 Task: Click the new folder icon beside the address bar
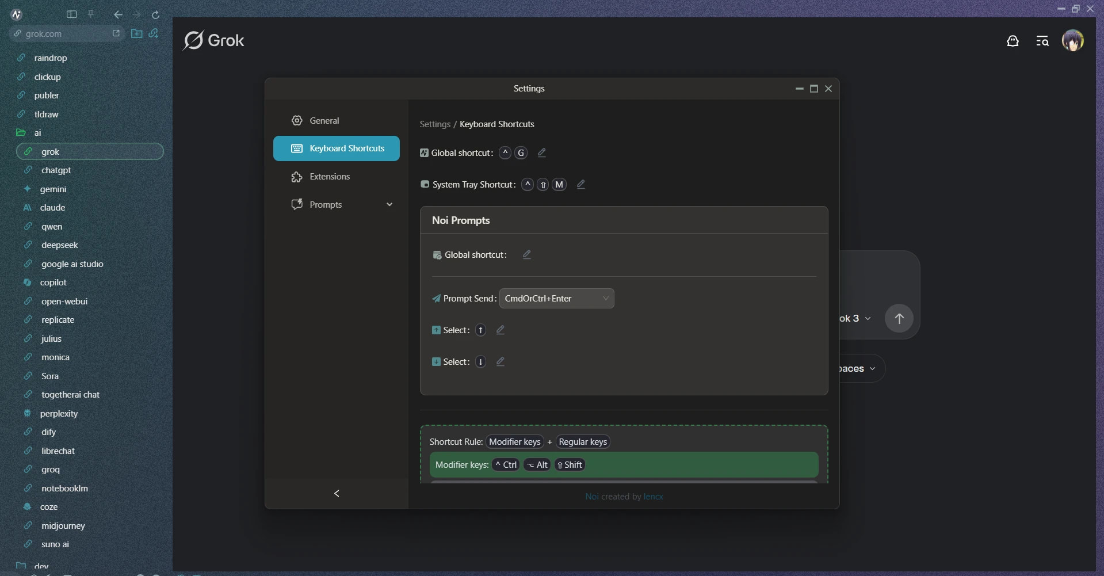(137, 33)
